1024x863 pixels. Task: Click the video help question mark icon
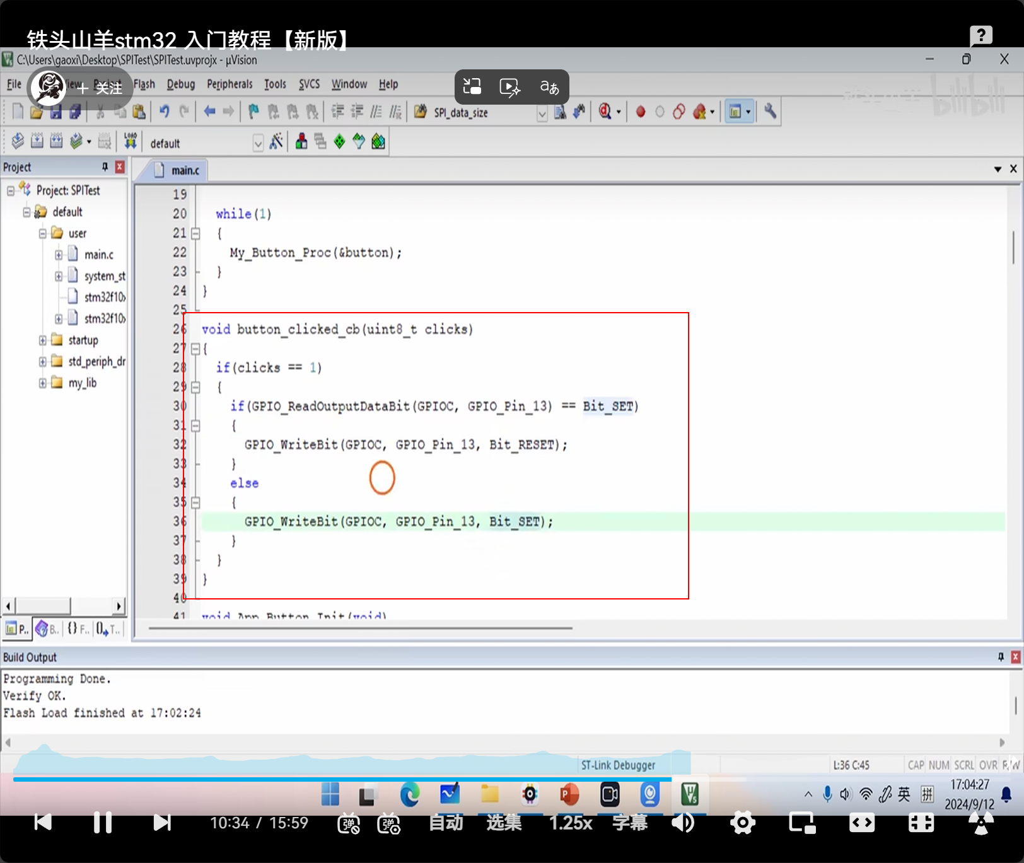point(981,36)
